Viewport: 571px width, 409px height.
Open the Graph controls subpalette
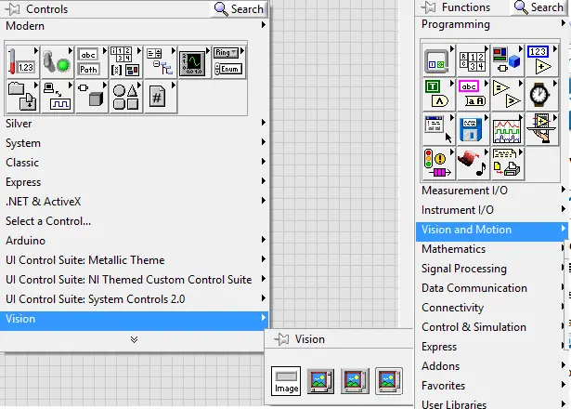coord(194,61)
